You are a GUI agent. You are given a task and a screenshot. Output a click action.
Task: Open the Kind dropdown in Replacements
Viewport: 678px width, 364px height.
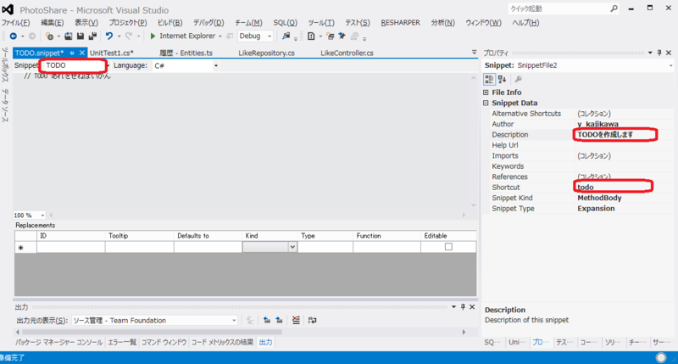tap(292, 247)
